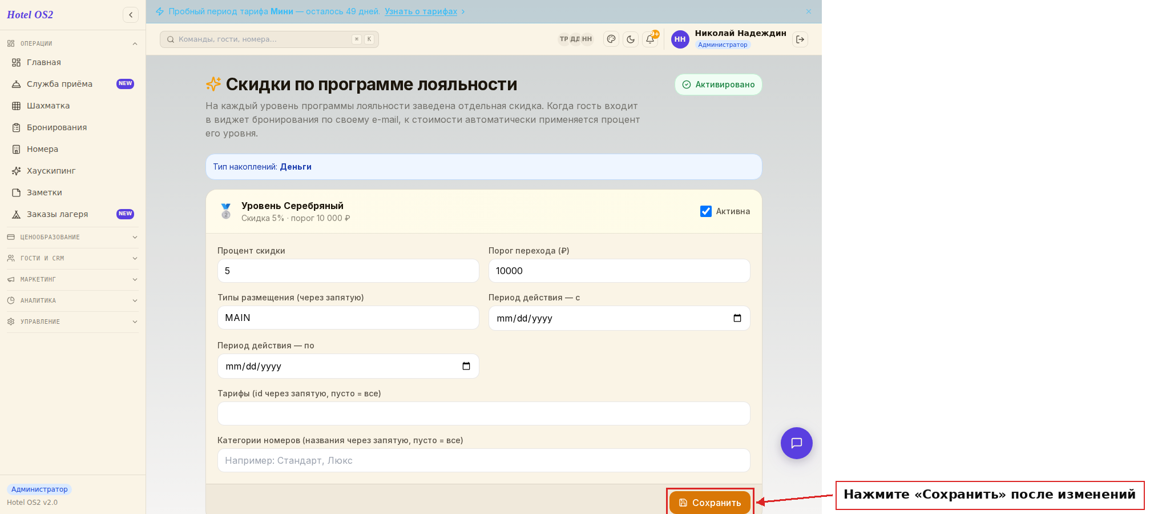Open calendar picker for Период действия — с
This screenshot has width=1158, height=514.
click(737, 318)
